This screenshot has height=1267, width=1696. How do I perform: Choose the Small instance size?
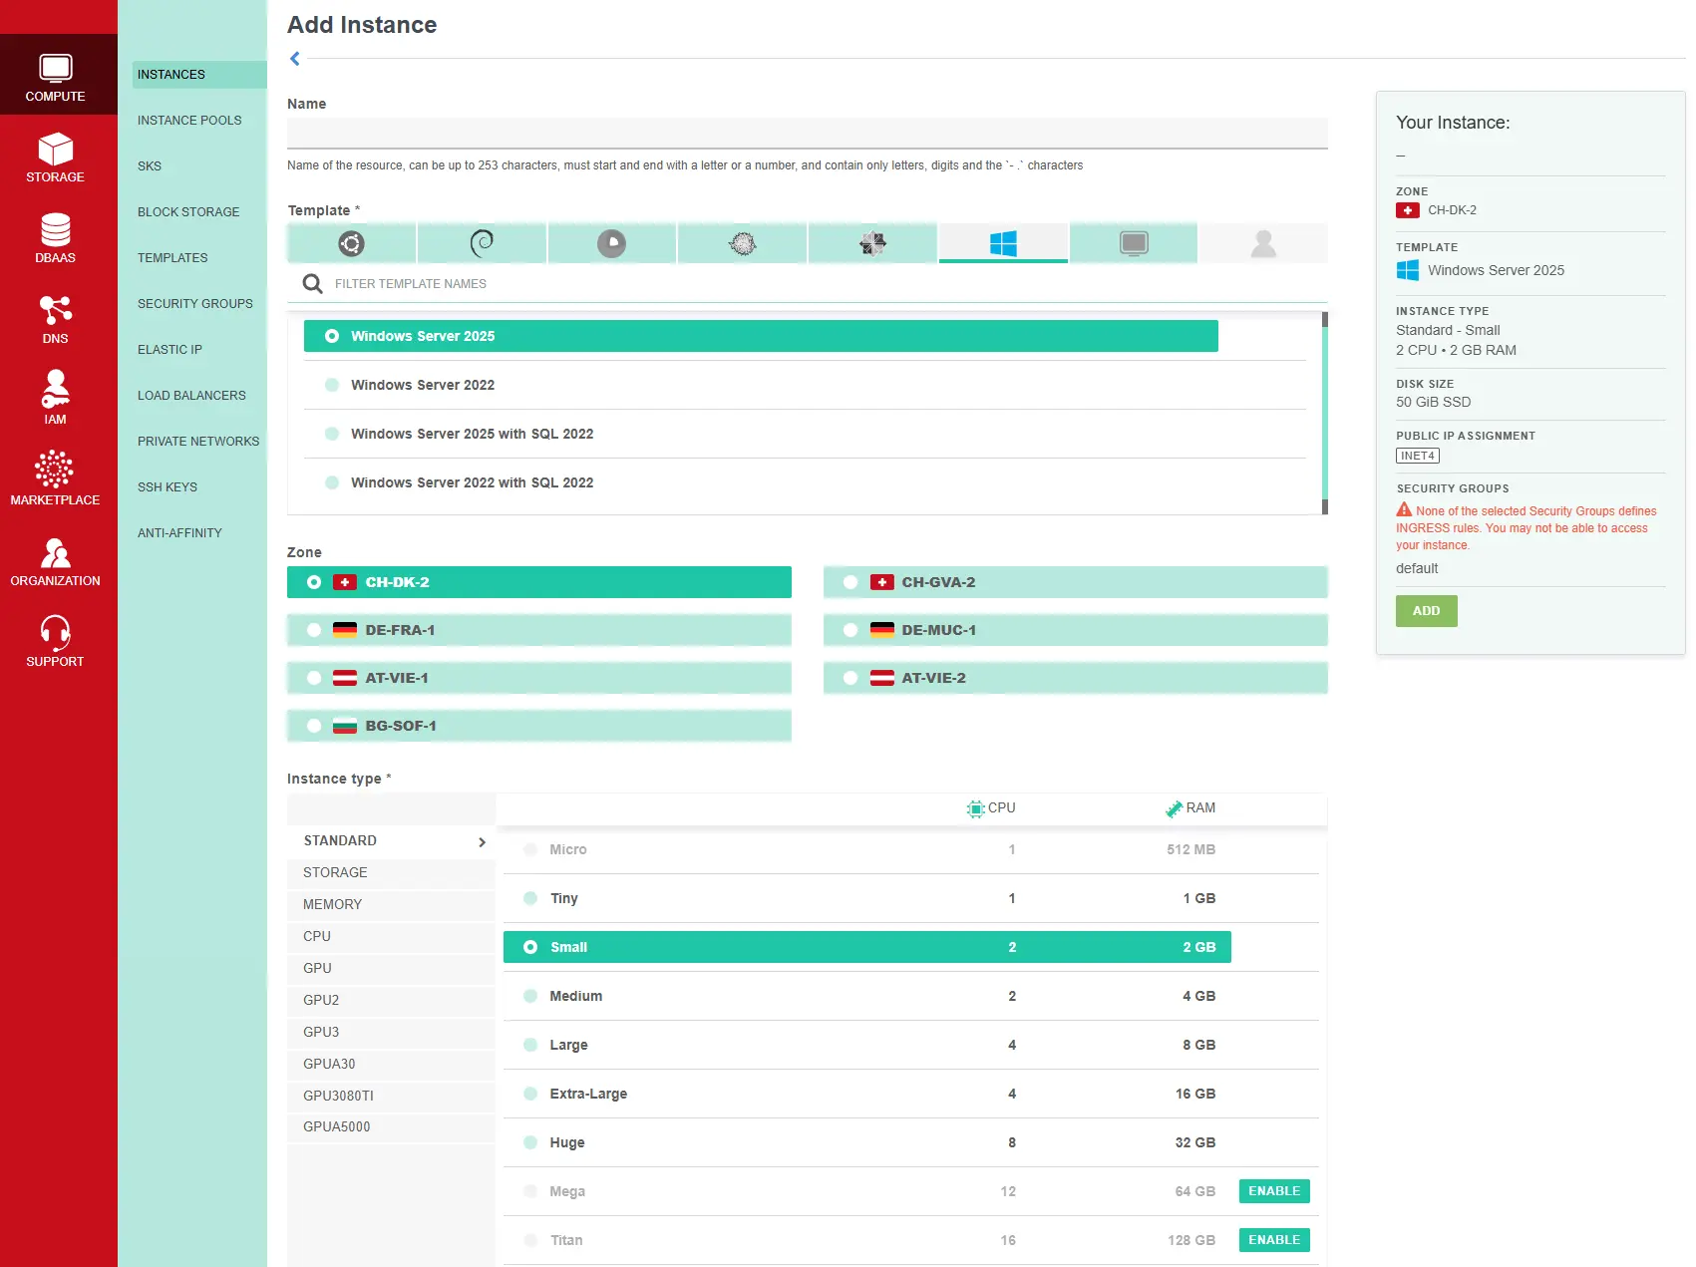[x=867, y=947]
